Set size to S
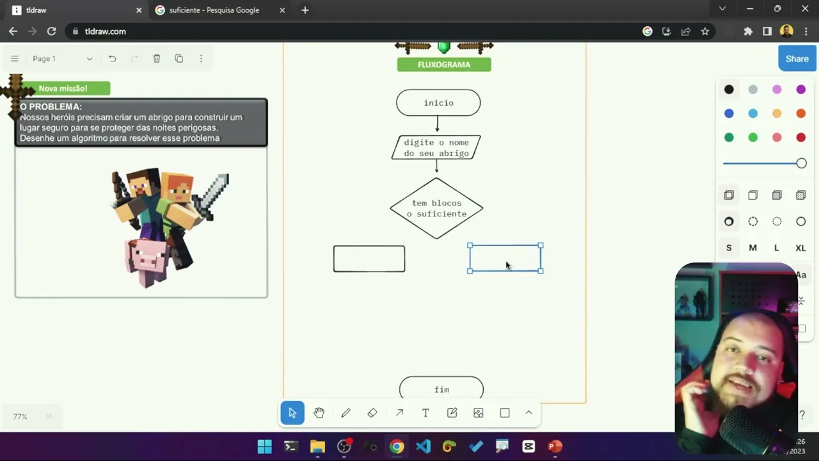The height and width of the screenshot is (461, 819). (x=729, y=248)
